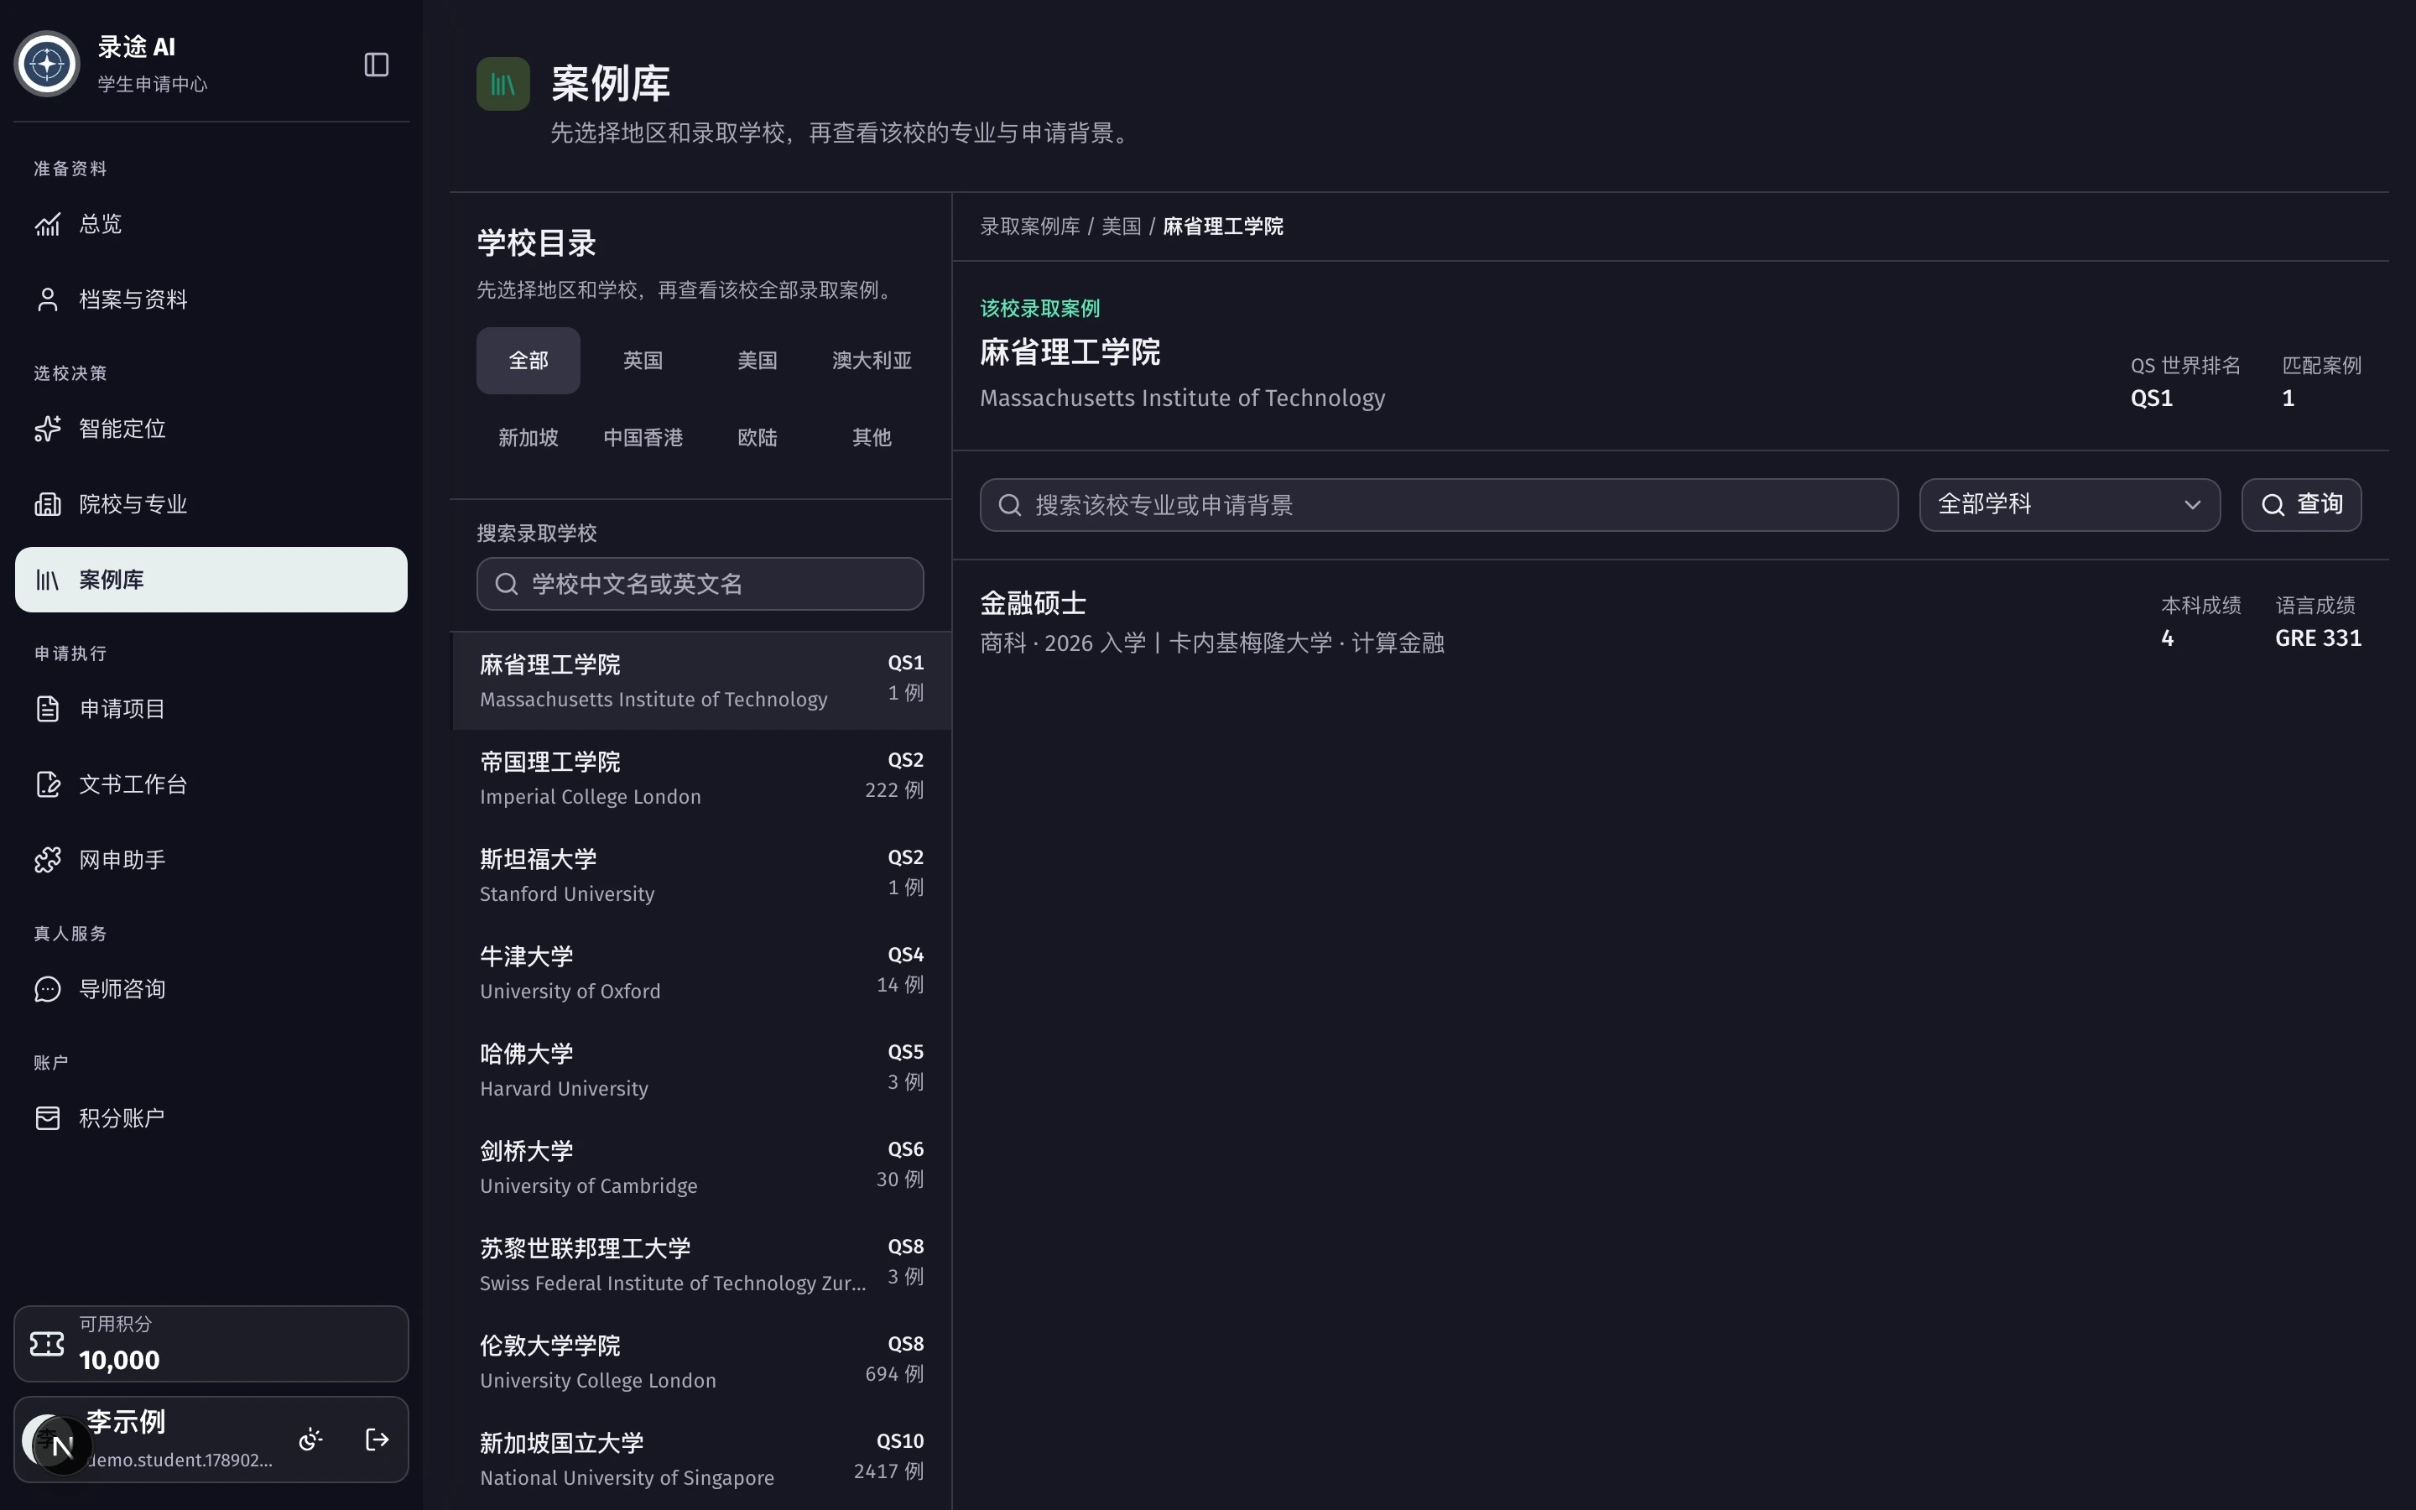The image size is (2416, 1510).
Task: Select the 美国 region tab
Action: pyautogui.click(x=757, y=361)
